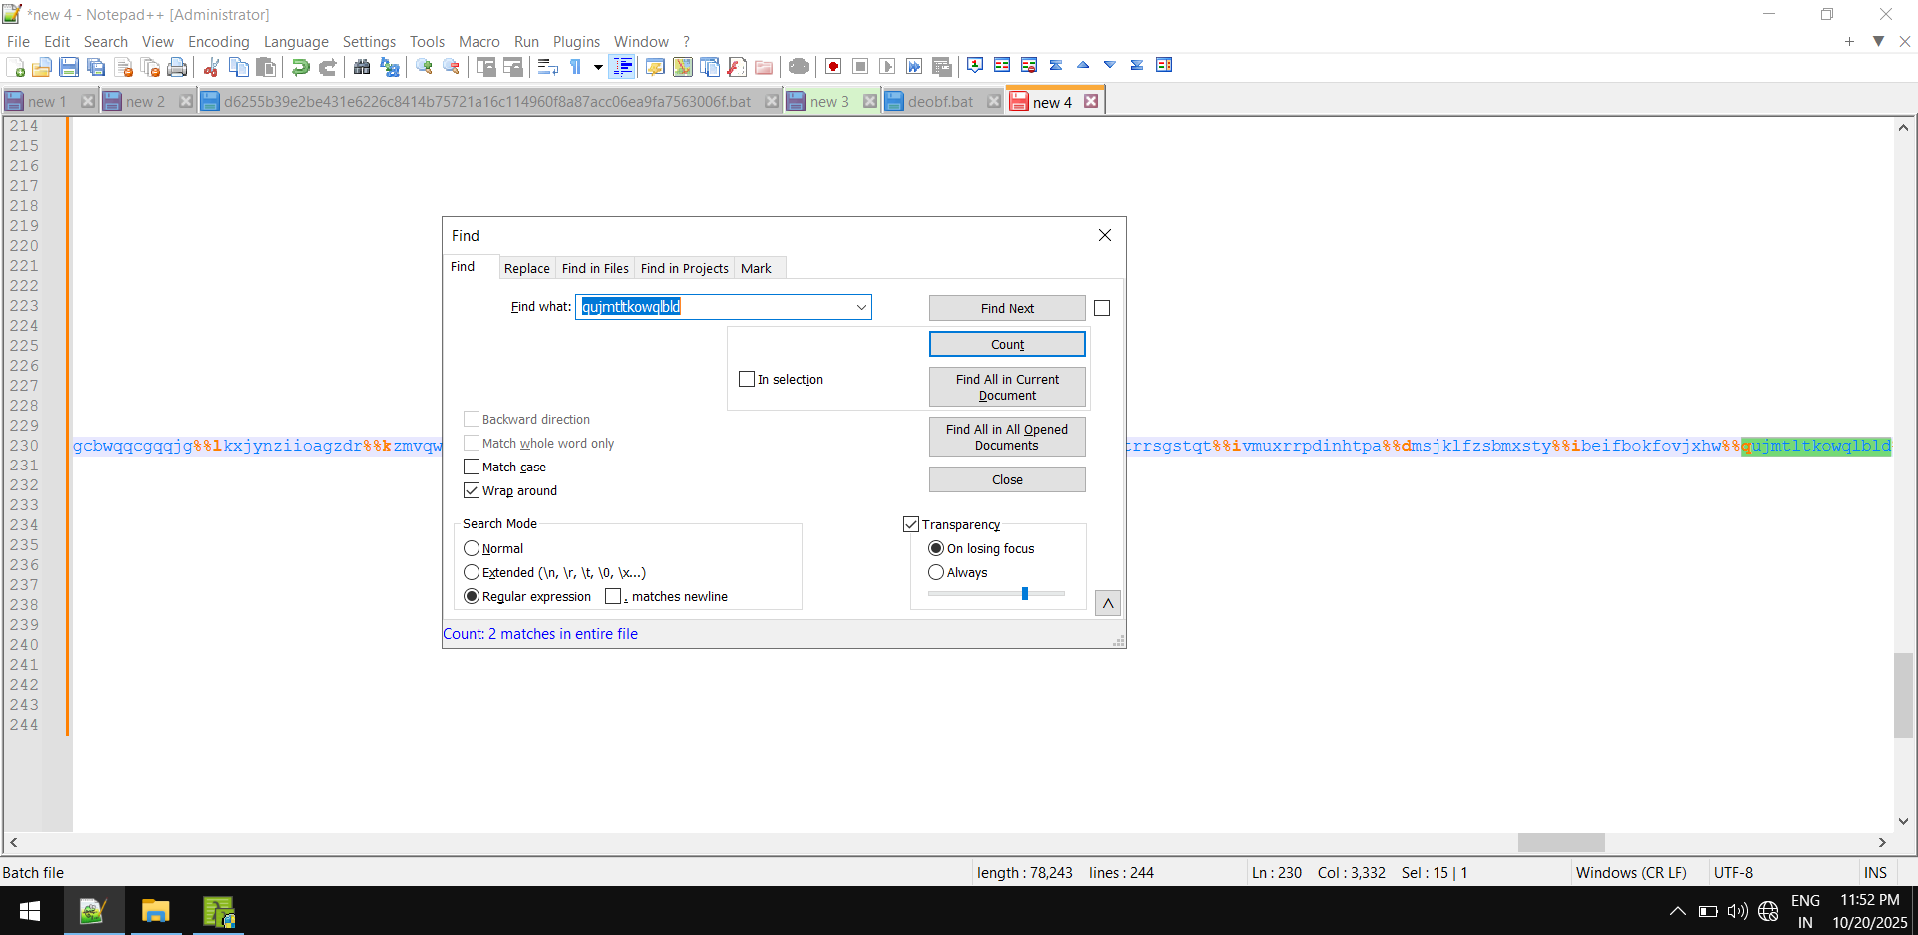Uncheck the Wrap around checkbox
The image size is (1918, 935).
pos(472,490)
